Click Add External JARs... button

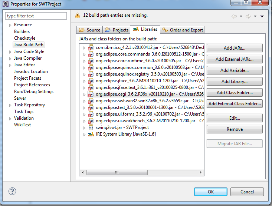pyautogui.click(x=235, y=59)
